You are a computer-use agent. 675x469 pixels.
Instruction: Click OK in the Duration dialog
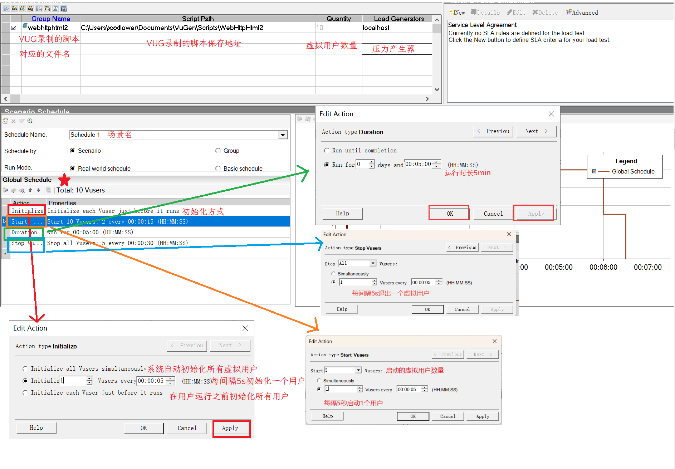click(449, 214)
